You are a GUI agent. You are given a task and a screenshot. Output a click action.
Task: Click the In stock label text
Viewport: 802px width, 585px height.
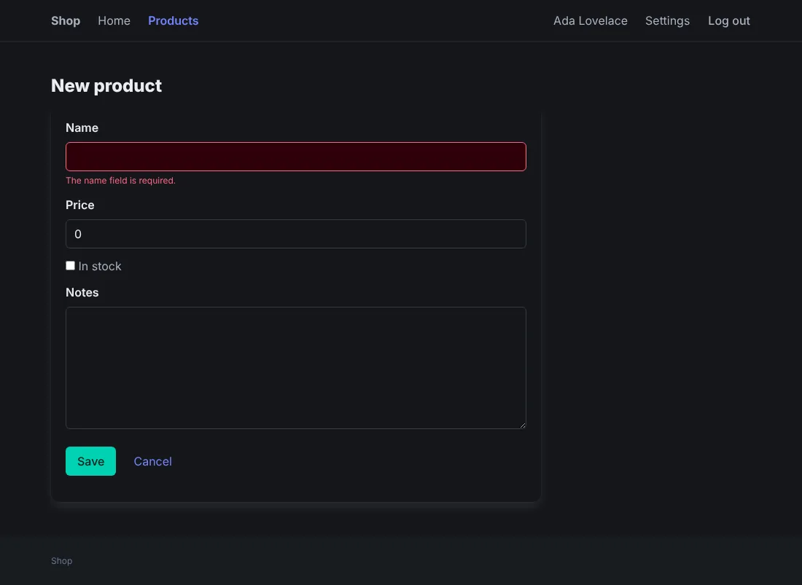coord(100,266)
